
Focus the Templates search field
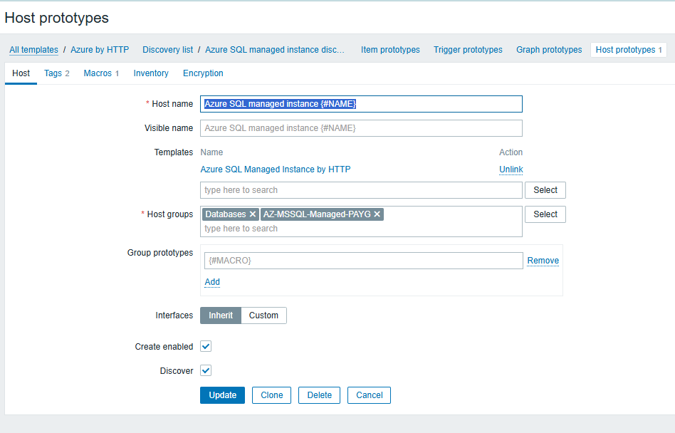(x=361, y=190)
